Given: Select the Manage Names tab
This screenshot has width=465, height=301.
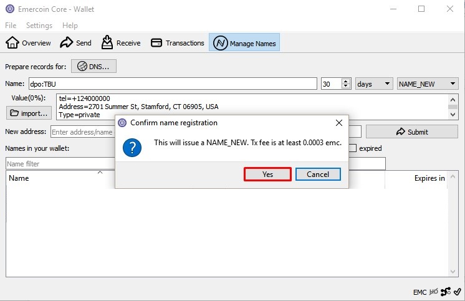Looking at the screenshot, I should click(x=244, y=43).
